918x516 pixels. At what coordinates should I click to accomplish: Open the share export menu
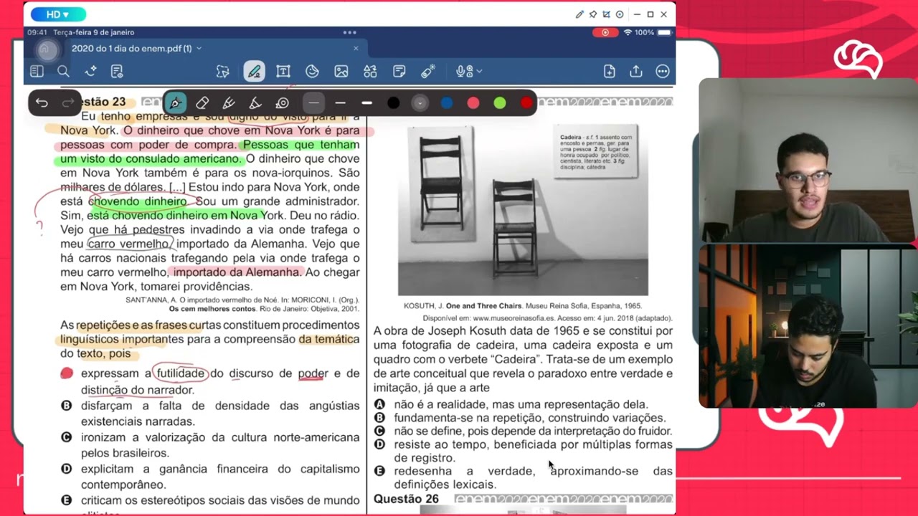coord(636,71)
